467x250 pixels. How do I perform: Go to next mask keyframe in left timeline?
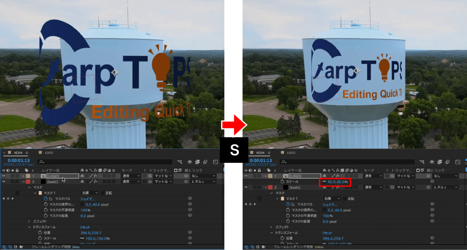point(12,199)
